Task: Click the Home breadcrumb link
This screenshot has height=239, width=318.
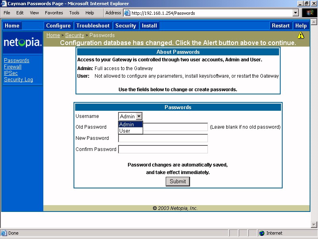Action: pos(53,35)
